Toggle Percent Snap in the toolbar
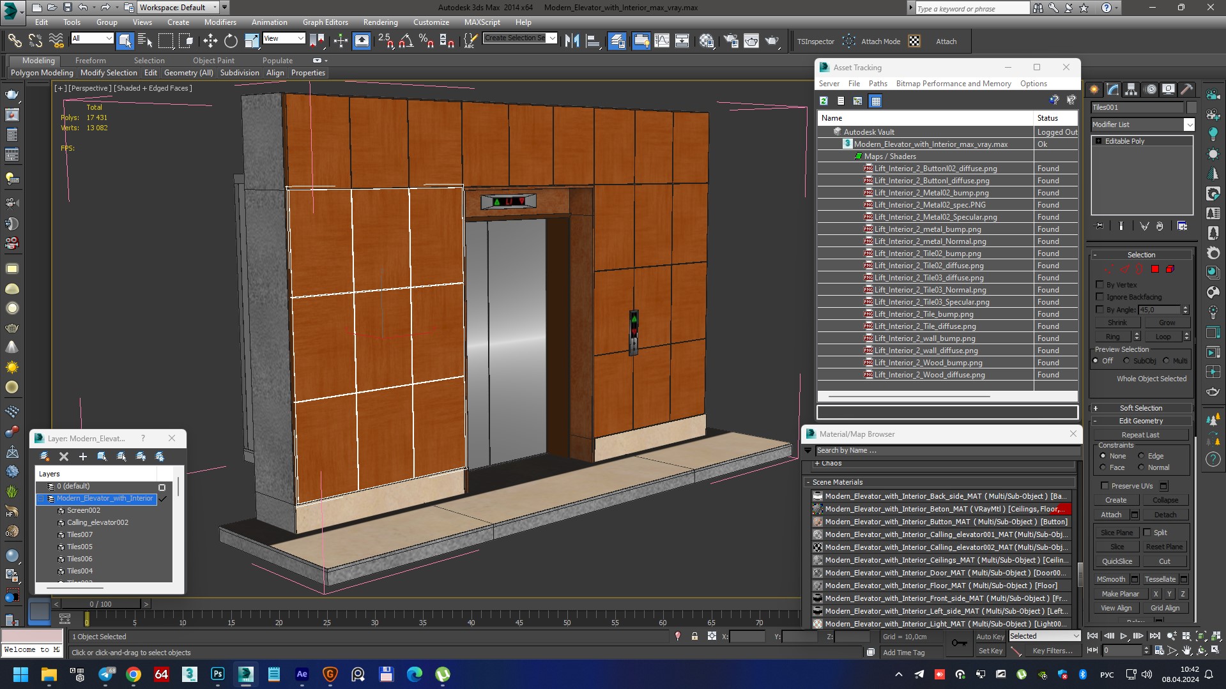 426,41
